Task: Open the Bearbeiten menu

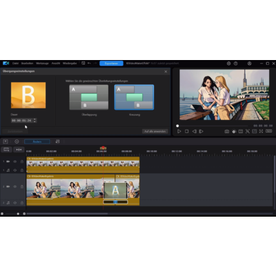Action: [27, 63]
